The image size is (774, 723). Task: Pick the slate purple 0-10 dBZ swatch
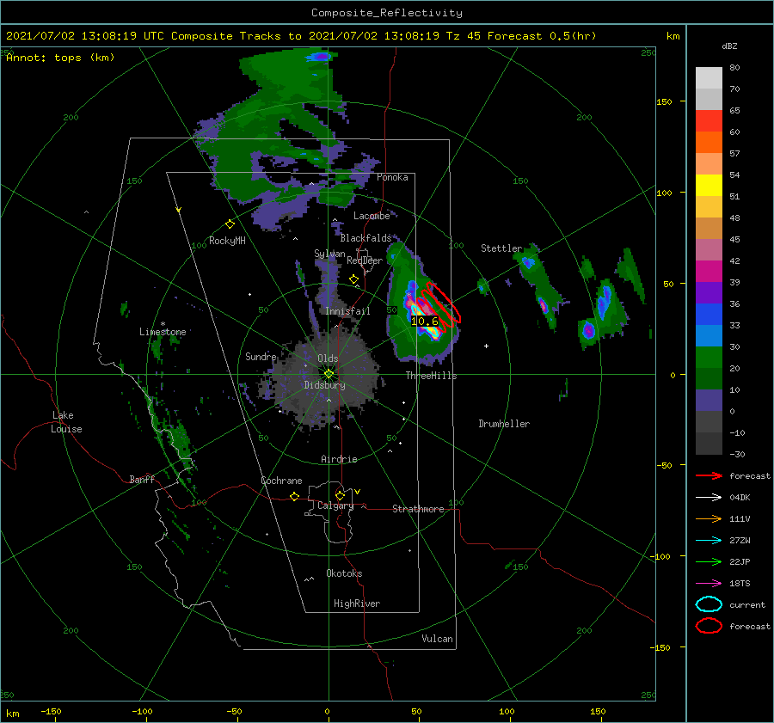709,401
